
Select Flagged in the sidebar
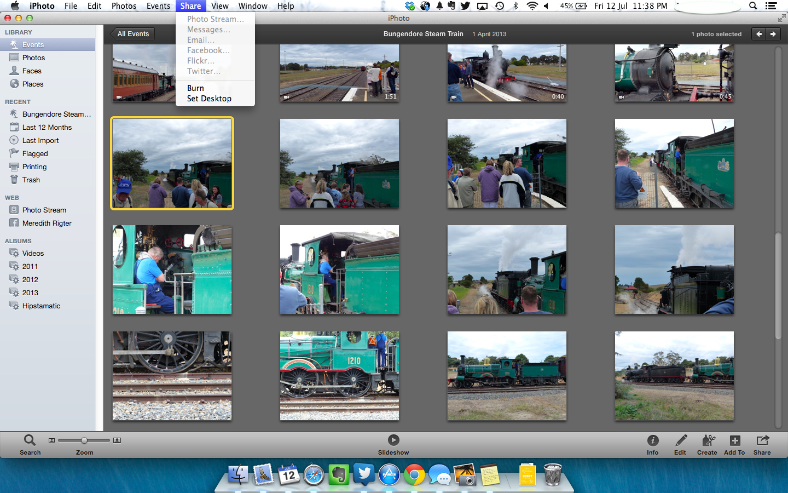tap(35, 154)
